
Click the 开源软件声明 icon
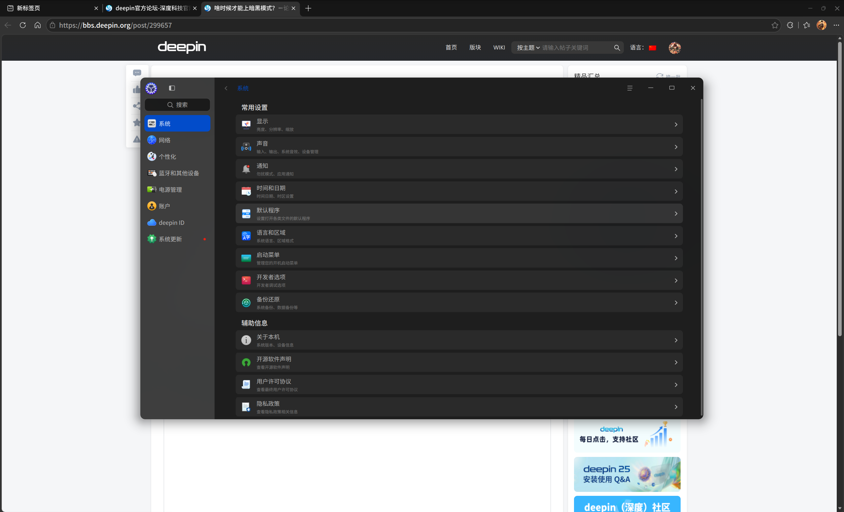tap(246, 363)
